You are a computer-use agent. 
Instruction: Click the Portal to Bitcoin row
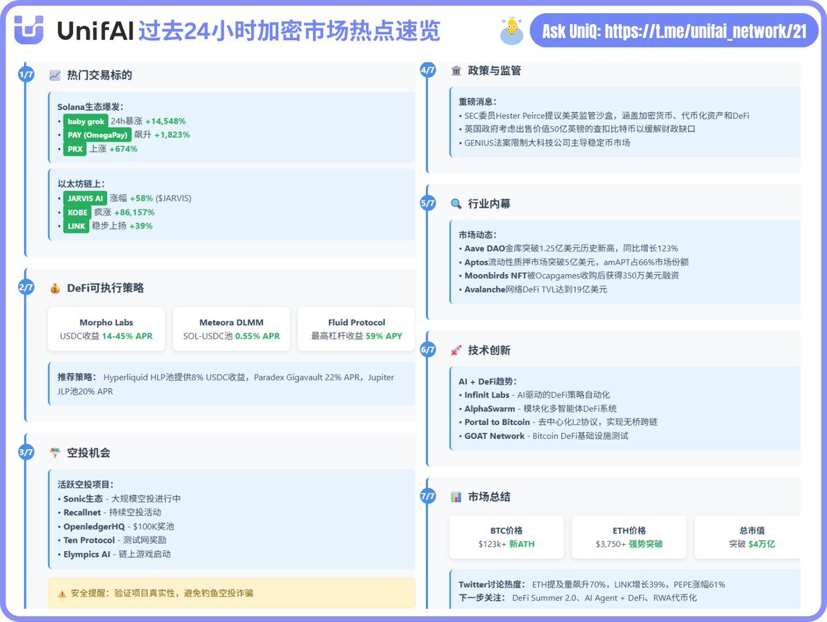[x=557, y=422]
